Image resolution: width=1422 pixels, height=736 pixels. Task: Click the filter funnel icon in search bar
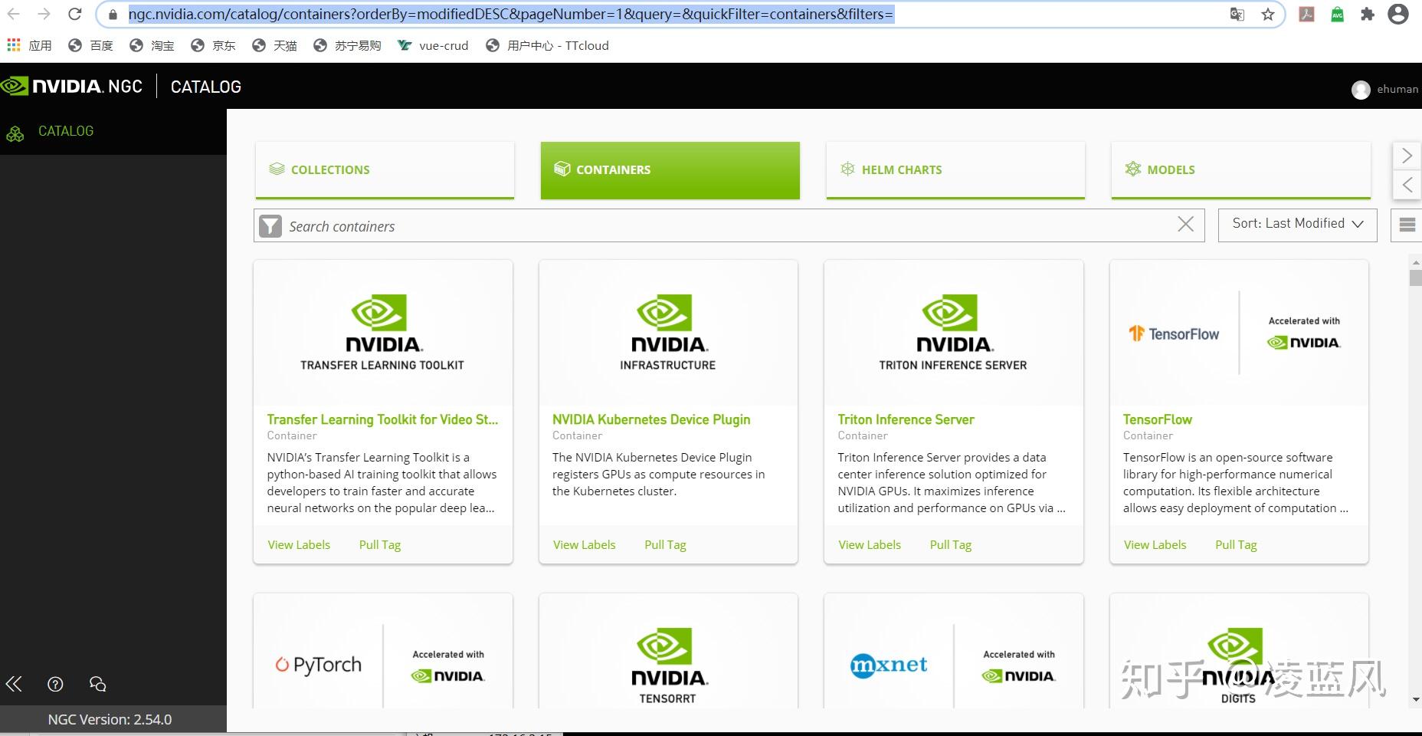[x=271, y=225]
